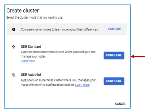146x112 pixels.
Task: Click the COMPARE link in the info banner
Action: [x=115, y=29]
